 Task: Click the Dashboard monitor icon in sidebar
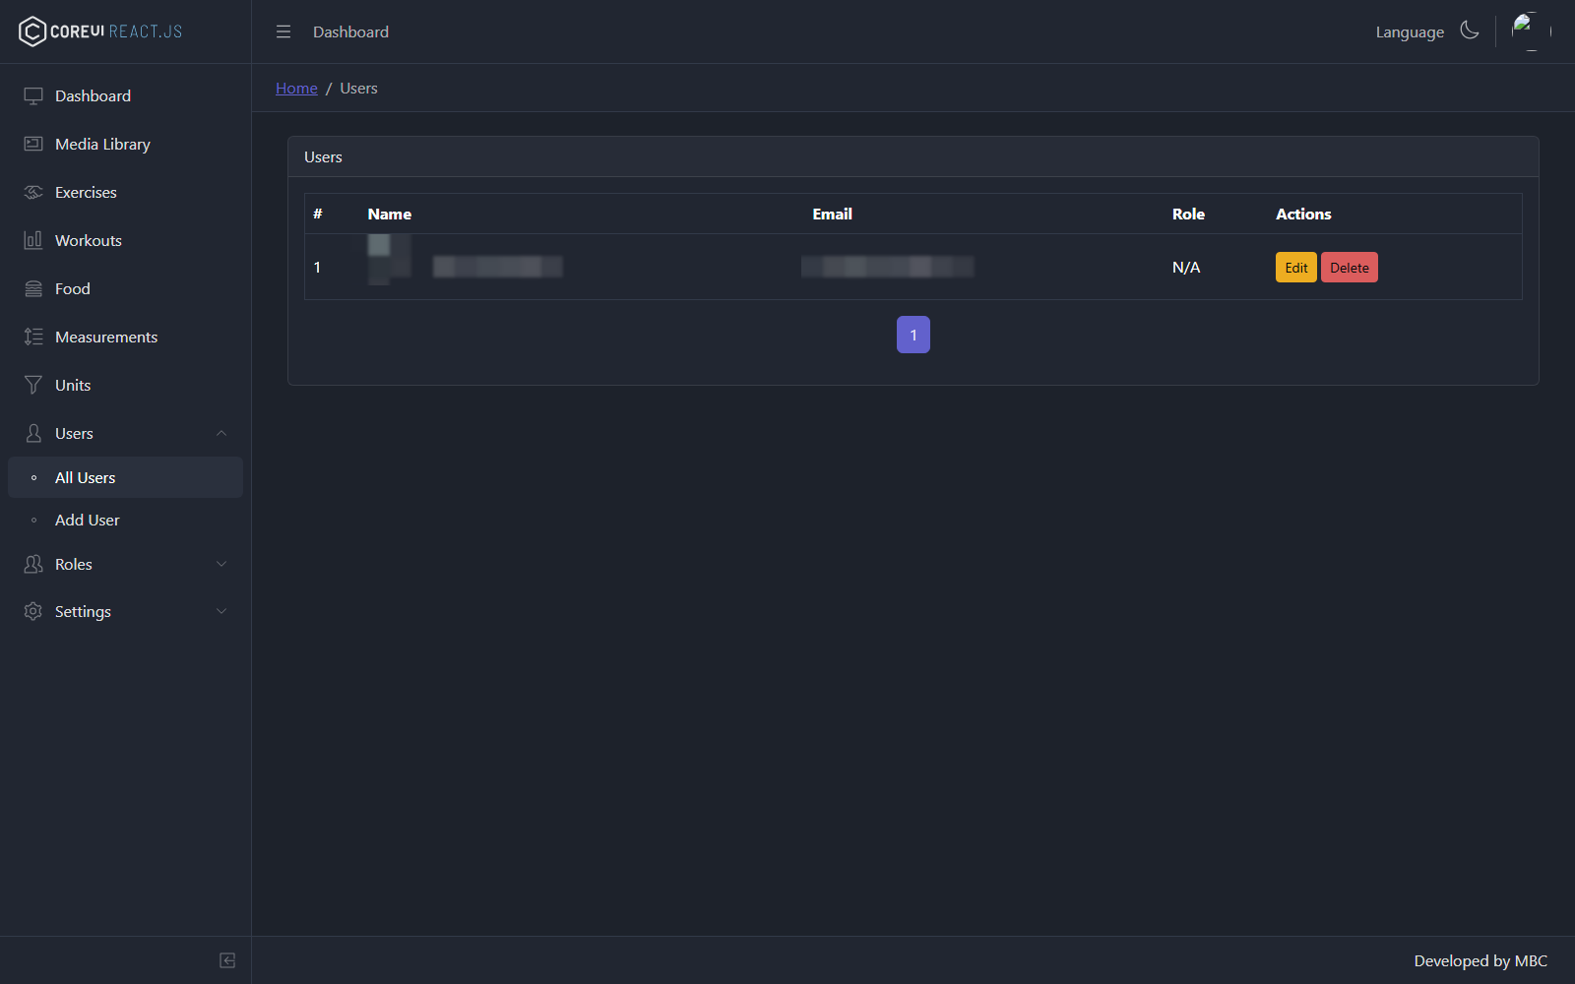click(33, 95)
